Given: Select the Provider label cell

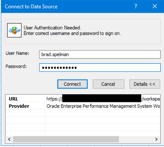Looking at the screenshot, I should [x=25, y=106].
